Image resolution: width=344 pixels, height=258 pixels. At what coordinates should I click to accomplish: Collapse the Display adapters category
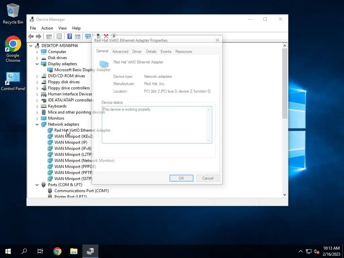pos(37,64)
